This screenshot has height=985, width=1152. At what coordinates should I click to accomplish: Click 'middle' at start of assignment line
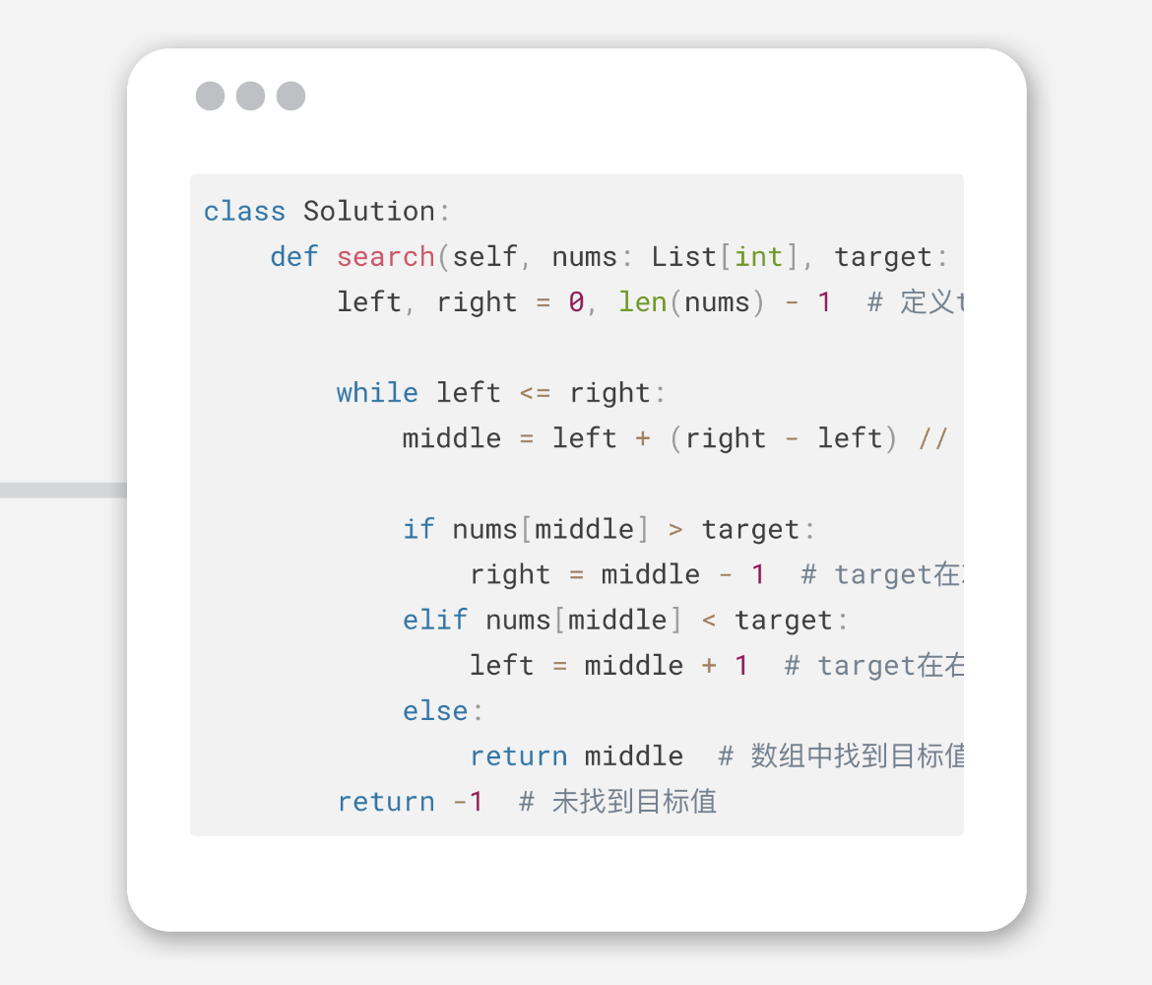pyautogui.click(x=452, y=439)
